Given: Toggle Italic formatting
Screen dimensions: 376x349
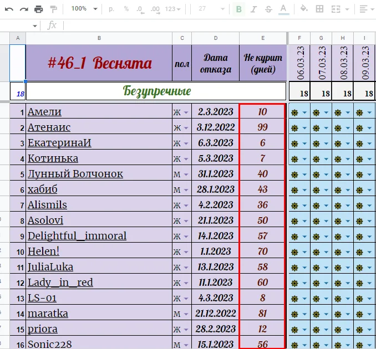Looking at the screenshot, I should [x=253, y=9].
